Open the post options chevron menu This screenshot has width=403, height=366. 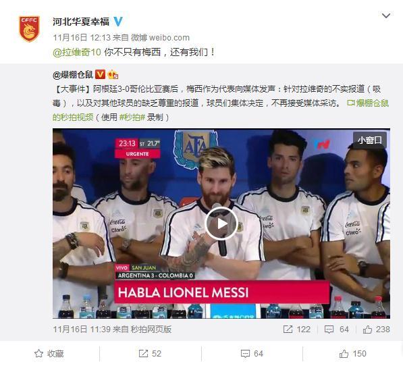(385, 16)
